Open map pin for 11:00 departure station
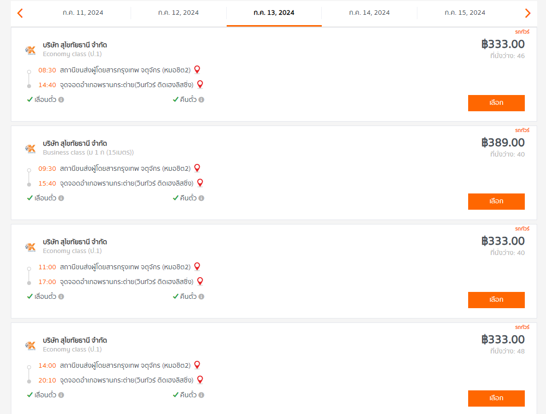The image size is (546, 414). point(197,267)
